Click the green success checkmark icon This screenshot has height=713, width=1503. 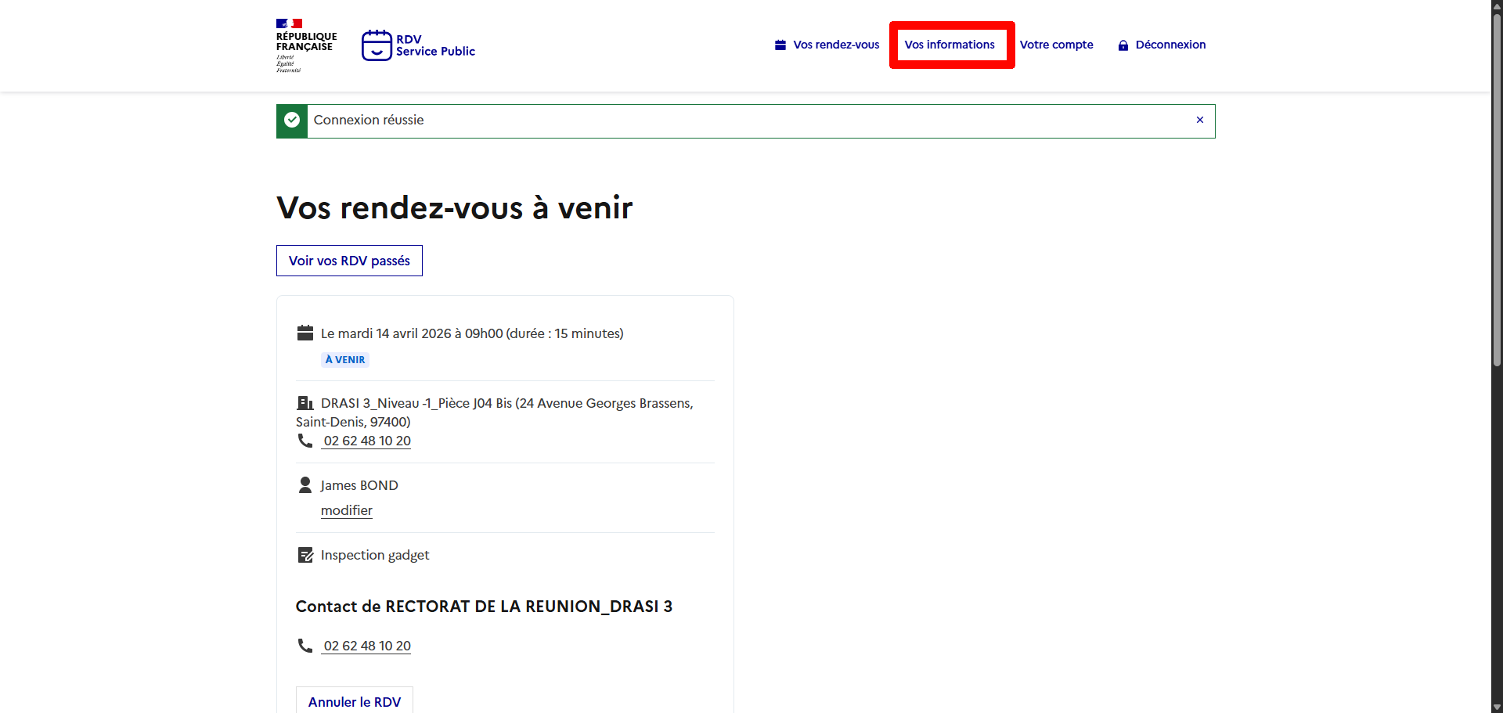pos(292,121)
